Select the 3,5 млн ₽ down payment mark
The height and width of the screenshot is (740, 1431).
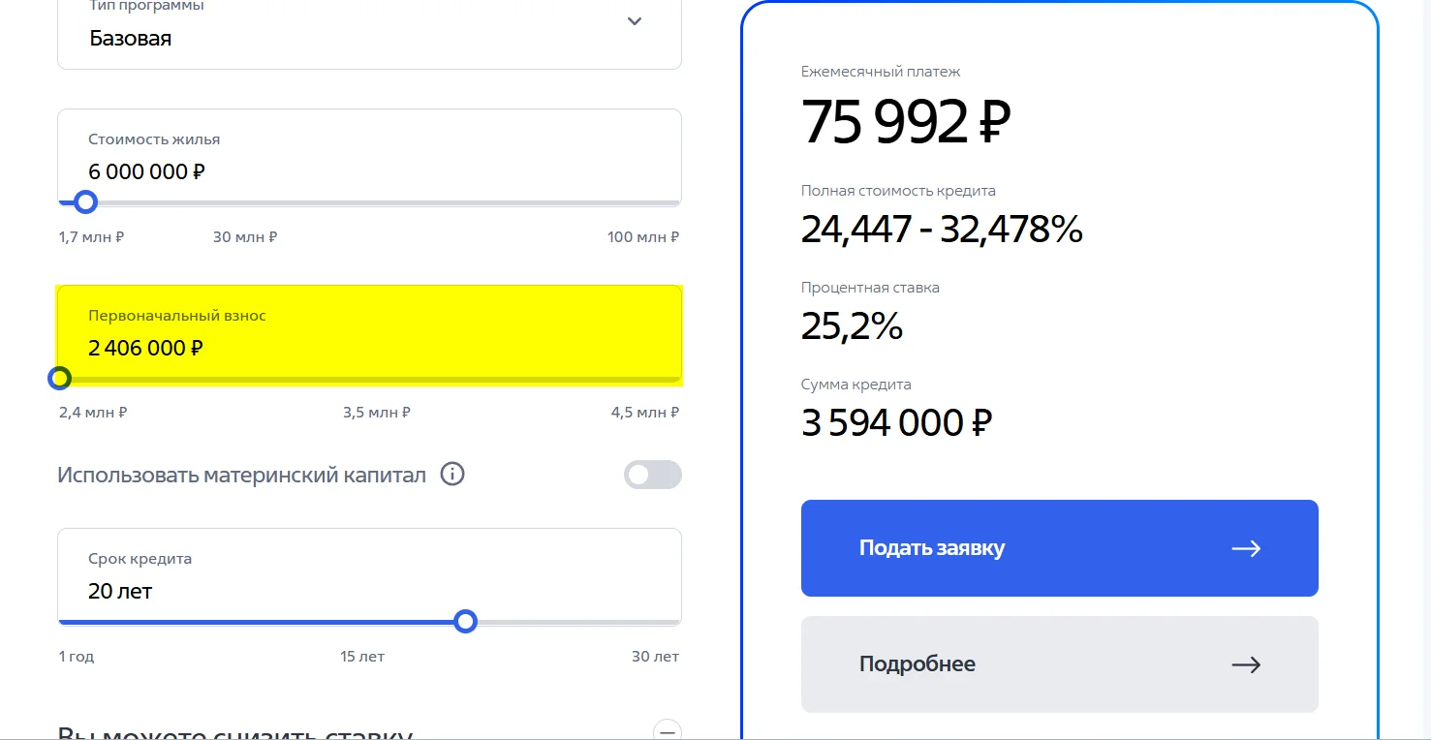377,413
